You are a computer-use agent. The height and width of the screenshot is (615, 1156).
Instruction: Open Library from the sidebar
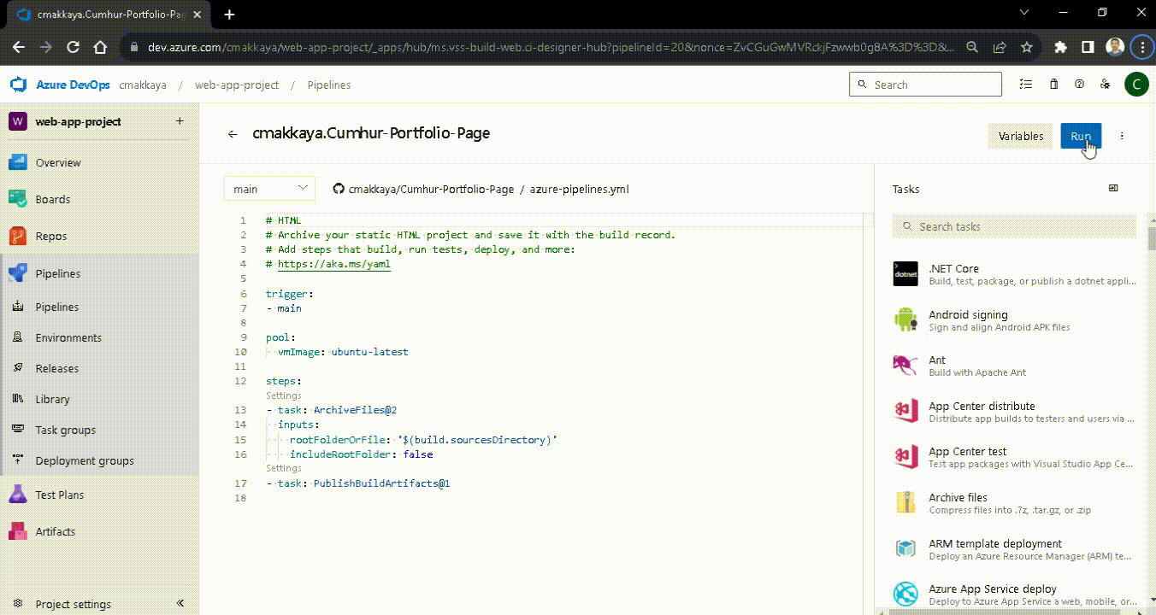(x=54, y=399)
